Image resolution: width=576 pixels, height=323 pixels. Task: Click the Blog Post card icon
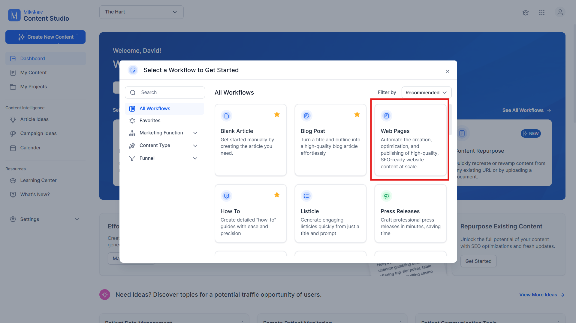(306, 116)
